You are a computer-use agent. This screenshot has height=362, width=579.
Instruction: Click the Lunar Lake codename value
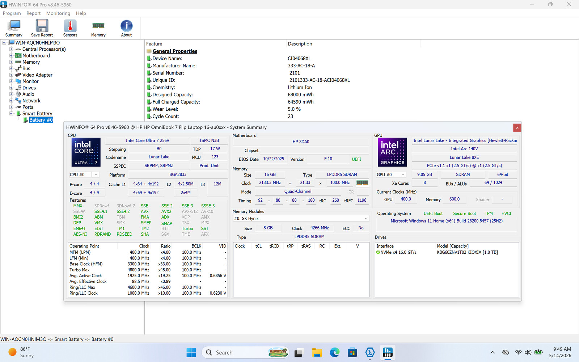click(159, 157)
